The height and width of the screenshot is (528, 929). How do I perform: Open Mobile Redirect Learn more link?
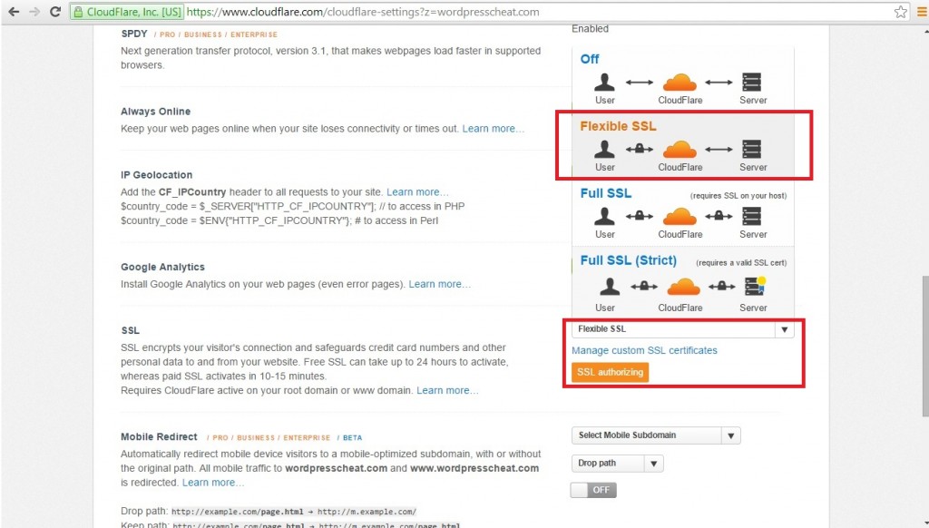point(212,483)
